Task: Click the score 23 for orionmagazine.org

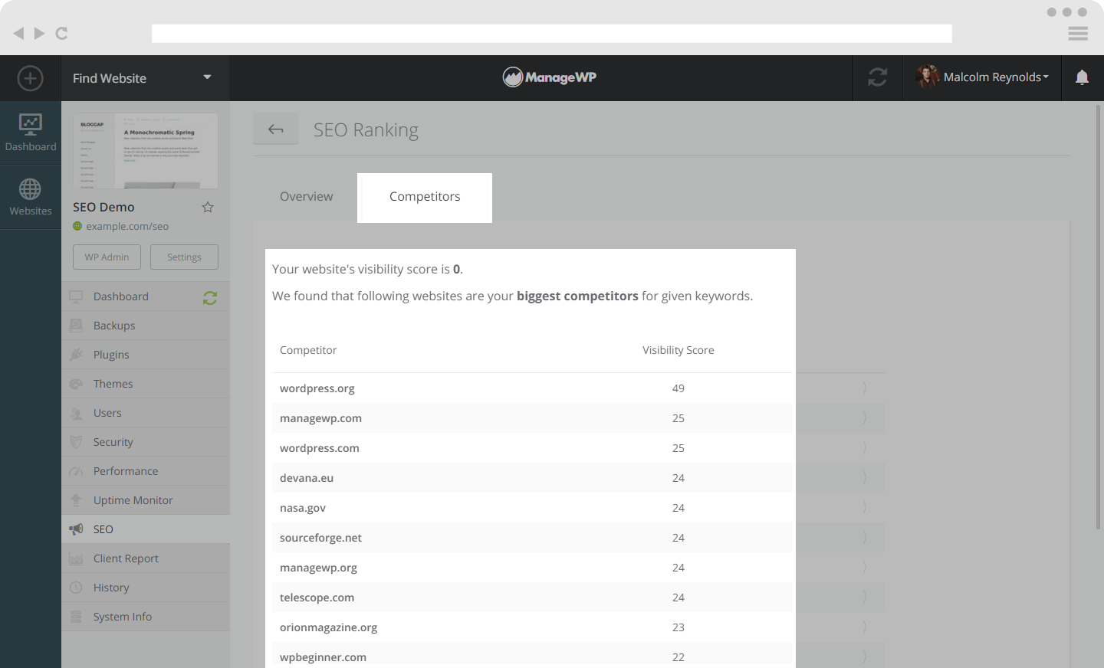Action: point(678,627)
